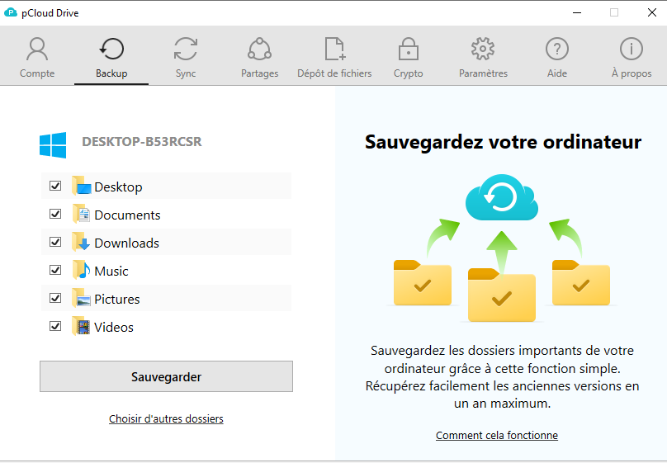This screenshot has width=667, height=463.
Task: Uncheck the Pictures folder checkbox
Action: click(55, 298)
